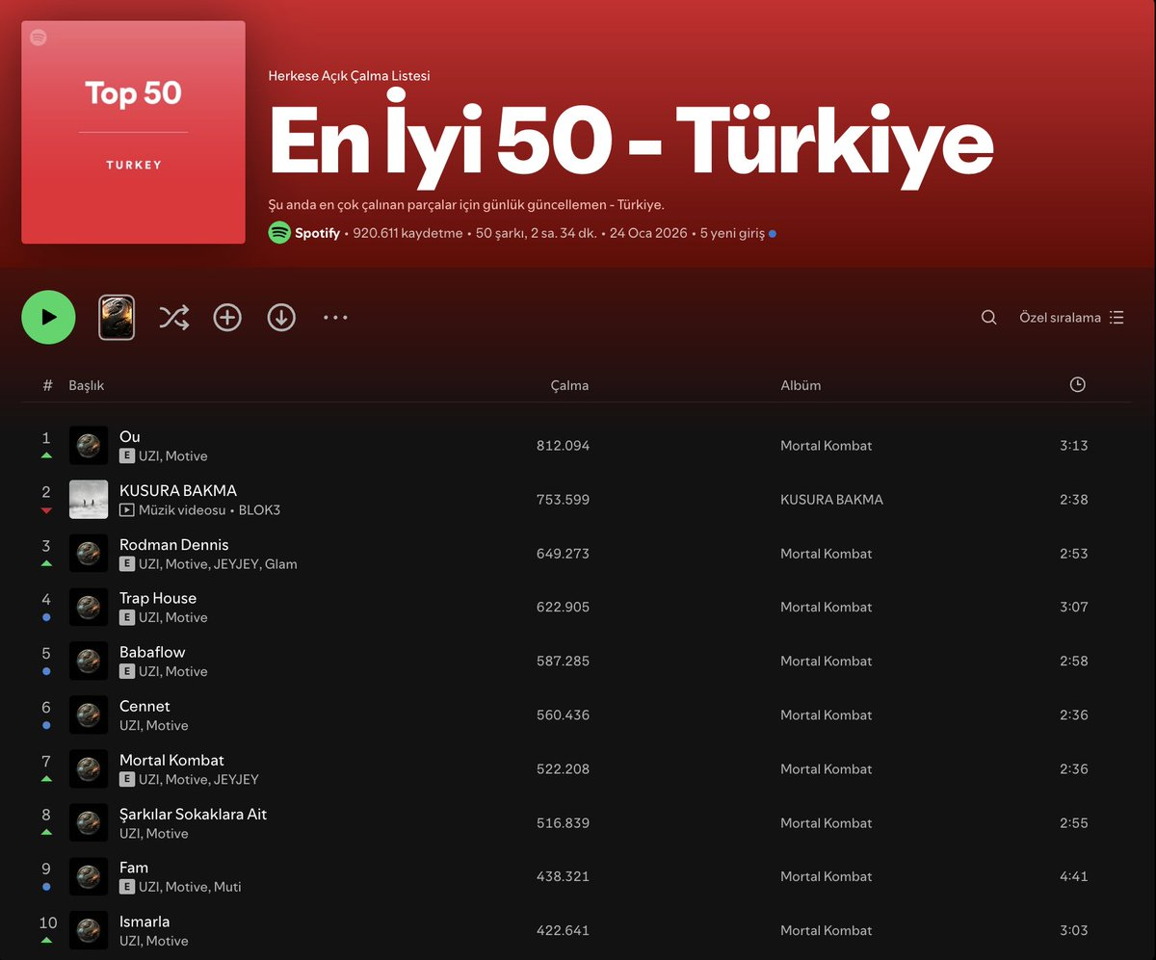Click the blue new-entry dot at rank 6

[46, 725]
